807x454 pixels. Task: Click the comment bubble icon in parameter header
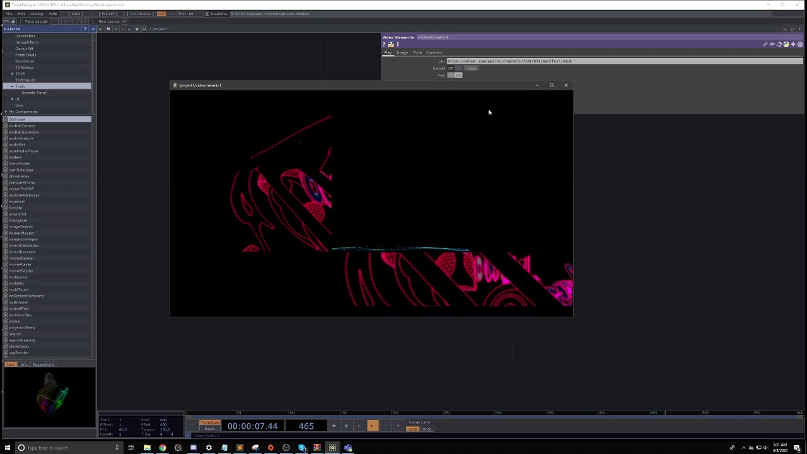[x=772, y=44]
